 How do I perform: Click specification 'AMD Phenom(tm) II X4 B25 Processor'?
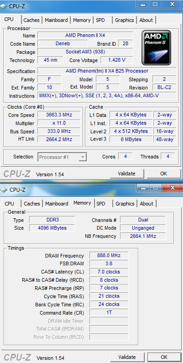pos(107,71)
